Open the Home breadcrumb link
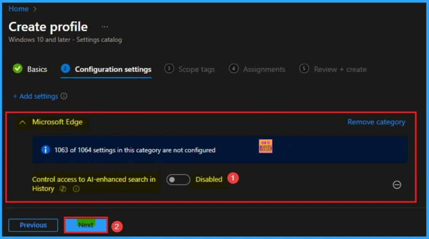 (18, 9)
